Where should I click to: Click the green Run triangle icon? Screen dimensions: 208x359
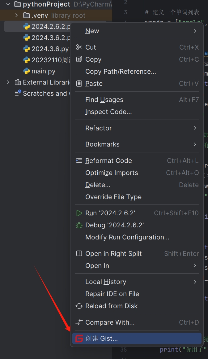click(x=79, y=213)
